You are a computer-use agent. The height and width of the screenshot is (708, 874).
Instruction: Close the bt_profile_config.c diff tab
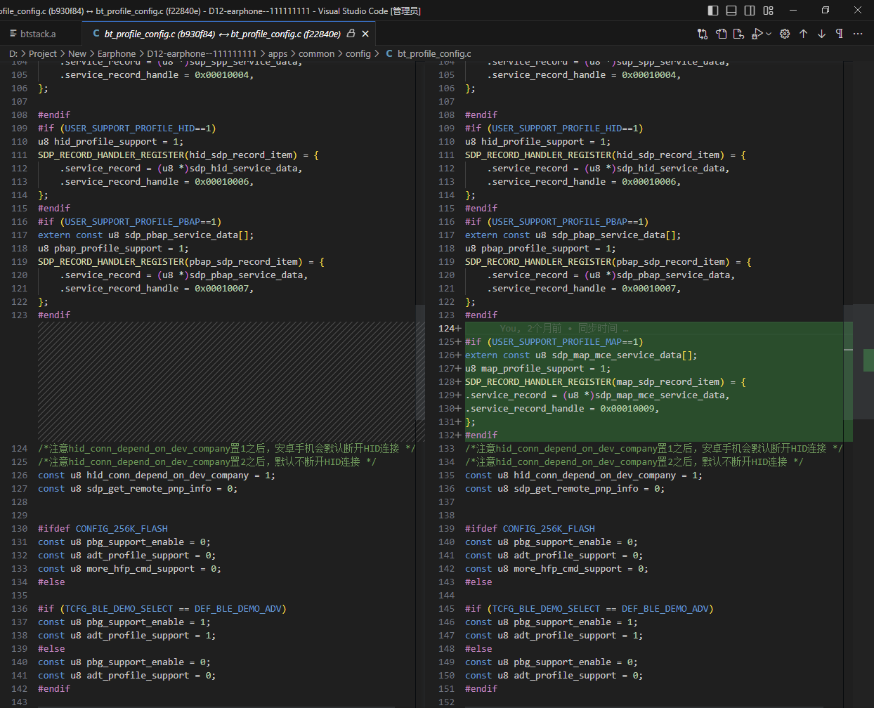[365, 34]
